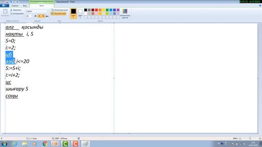Viewport: 262px width, 147px height.
Task: Open the Customize Quick Access Toolbar arrow
Action: [17, 2]
